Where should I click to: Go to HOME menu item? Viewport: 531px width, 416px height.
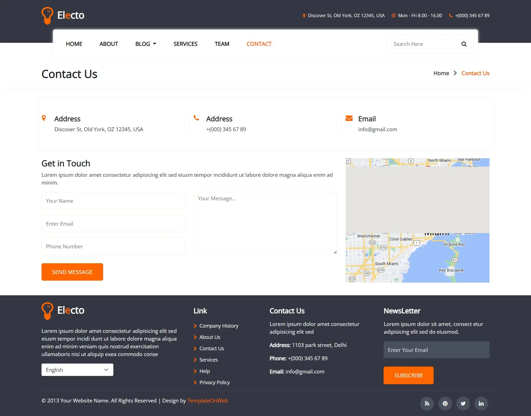coord(74,44)
